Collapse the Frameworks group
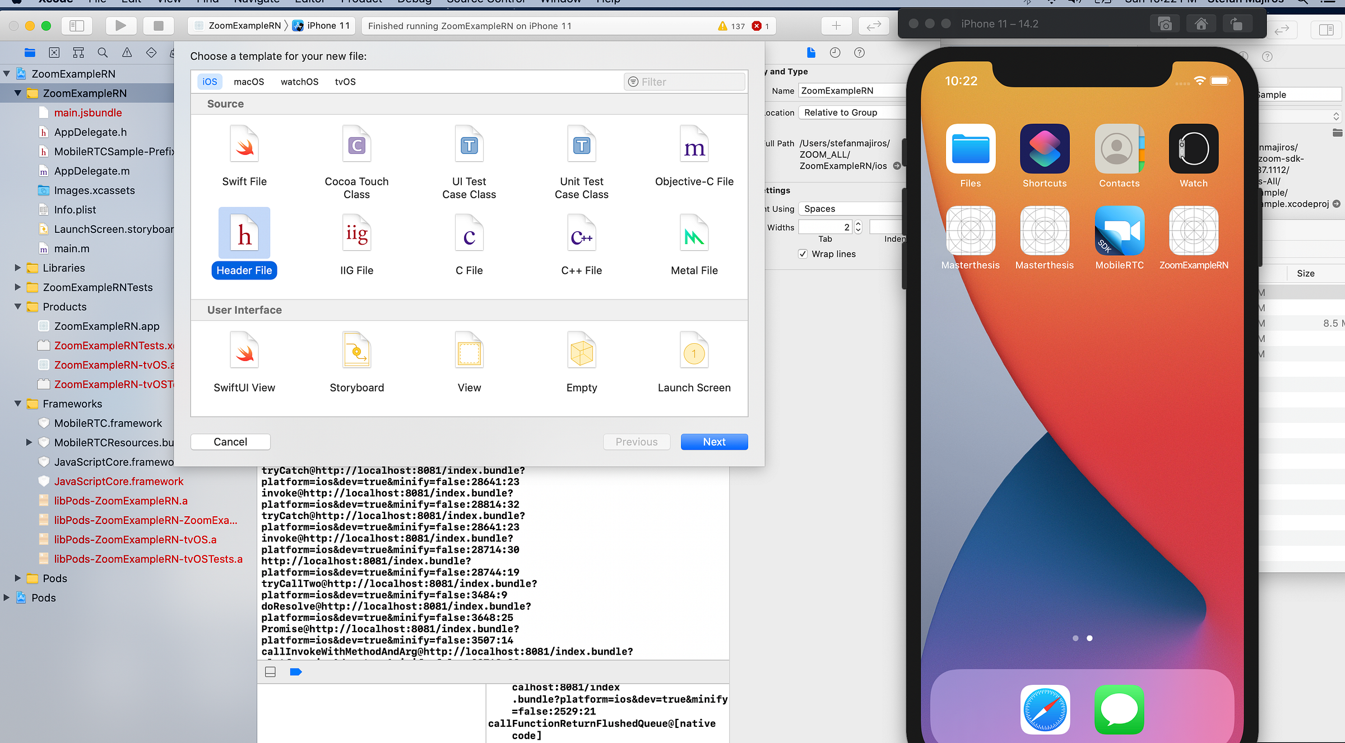Viewport: 1345px width, 743px height. [x=18, y=403]
